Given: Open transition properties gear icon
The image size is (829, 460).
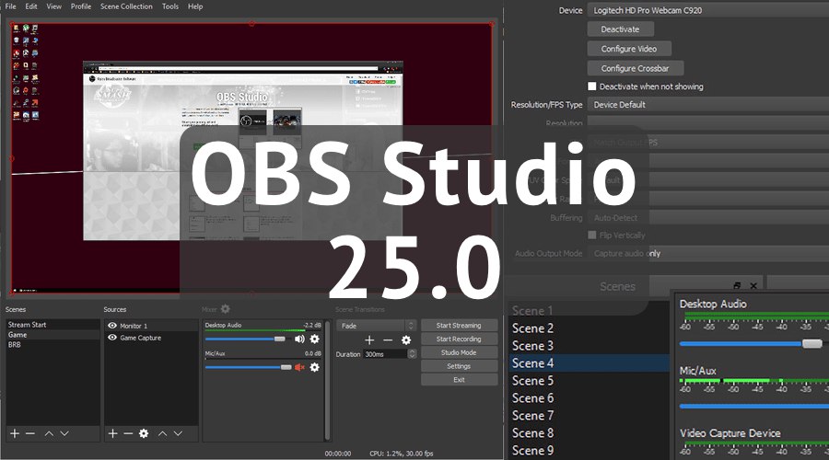Looking at the screenshot, I should 406,340.
